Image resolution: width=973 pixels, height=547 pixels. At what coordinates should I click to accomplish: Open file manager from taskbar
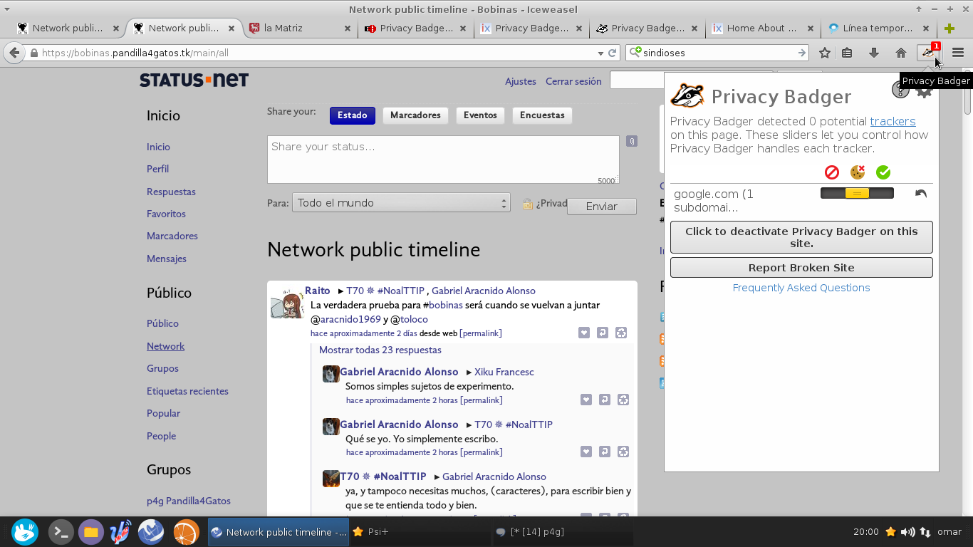pos(90,532)
